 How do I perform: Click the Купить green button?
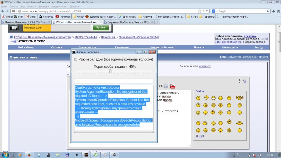[100, 27]
